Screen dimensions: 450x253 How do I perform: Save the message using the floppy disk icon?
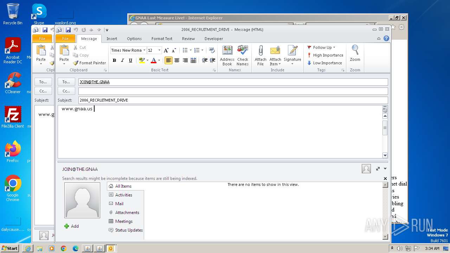click(68, 30)
